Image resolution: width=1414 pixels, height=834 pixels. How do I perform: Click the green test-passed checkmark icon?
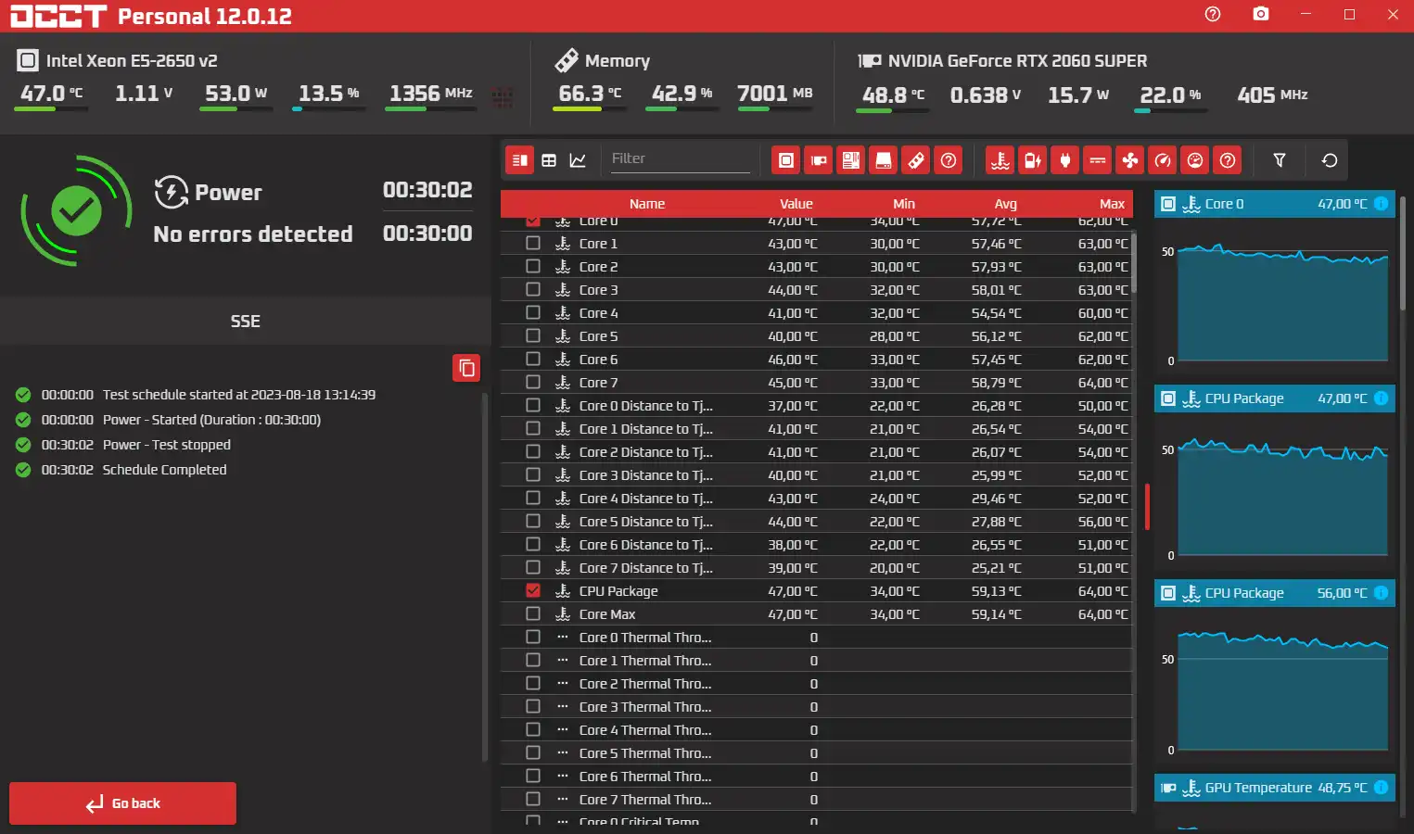[76, 211]
